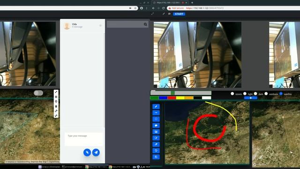Image resolution: width=300 pixels, height=169 pixels.
Task: Pick the black color swatch
Action: (x=198, y=98)
